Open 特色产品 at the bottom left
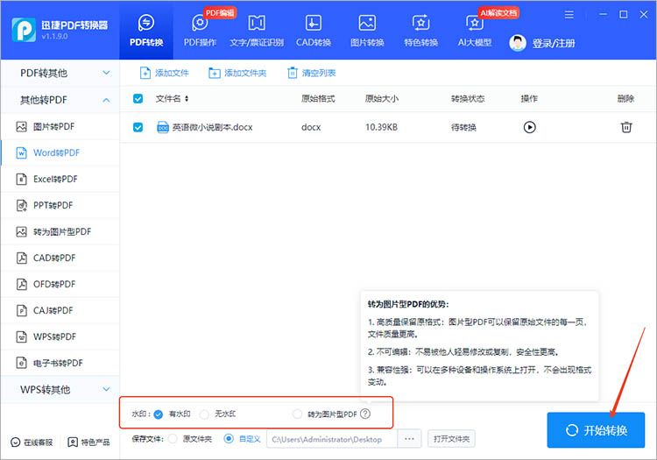 [x=88, y=442]
